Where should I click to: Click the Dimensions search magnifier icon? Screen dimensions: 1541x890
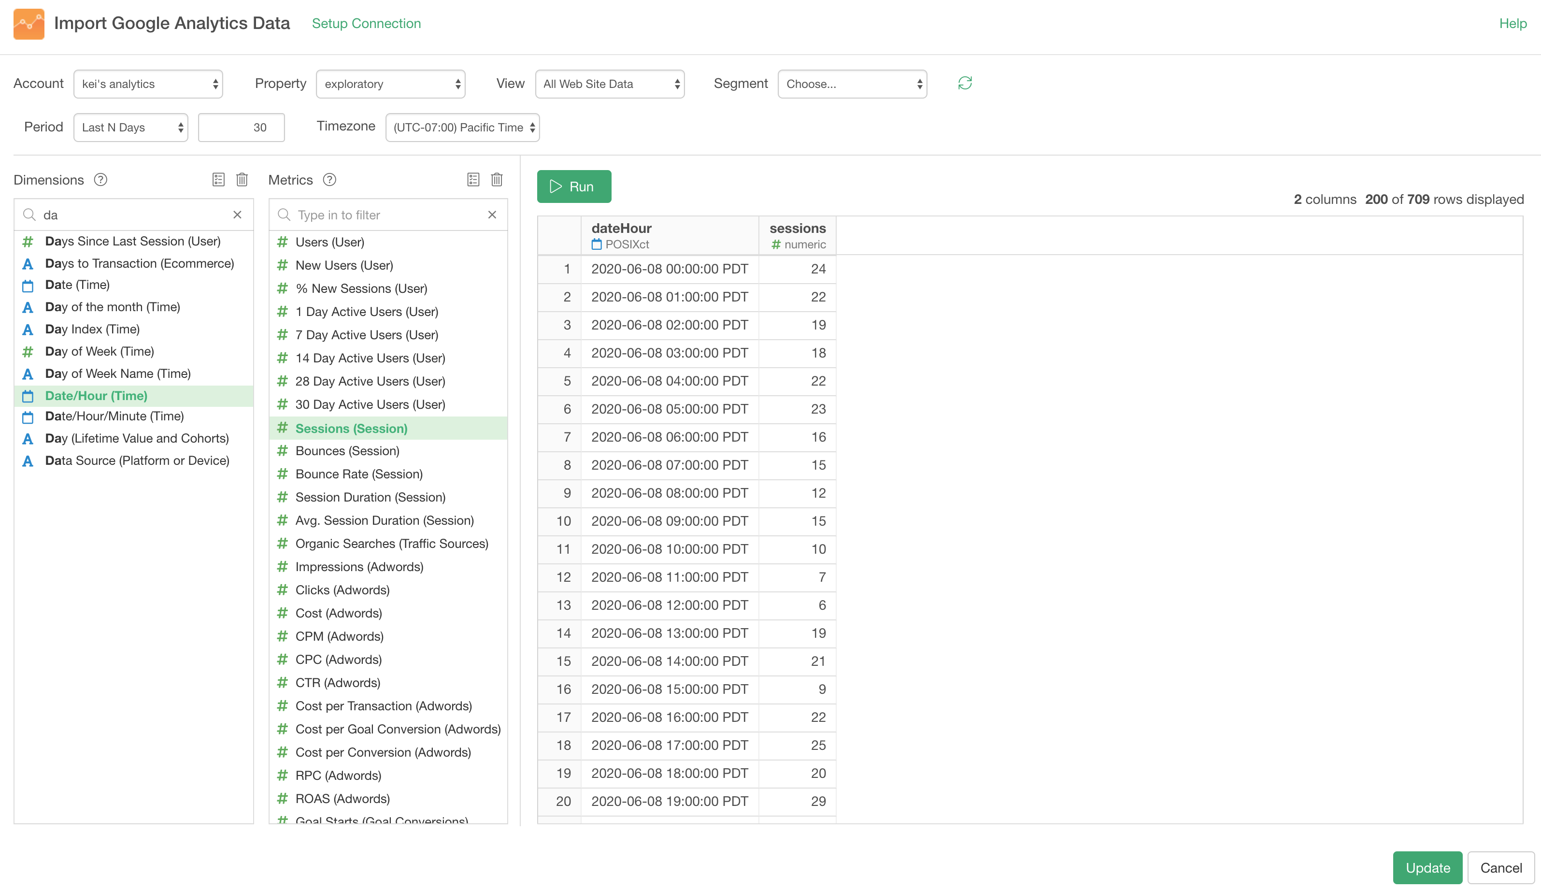coord(29,215)
